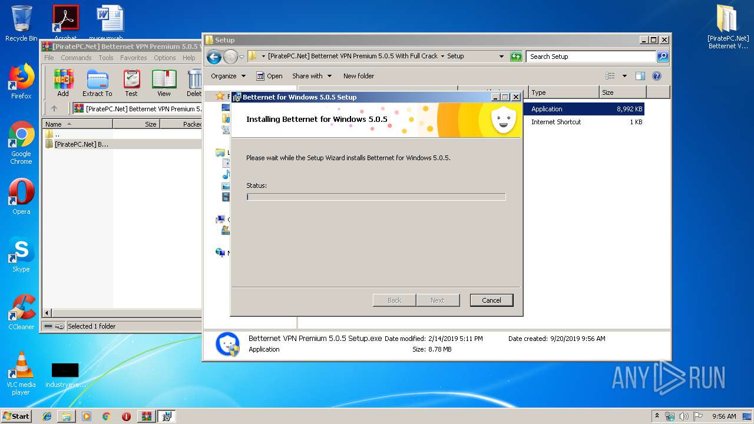This screenshot has width=754, height=424.
Task: Expand the view options dropdown arrow
Action: [624, 76]
